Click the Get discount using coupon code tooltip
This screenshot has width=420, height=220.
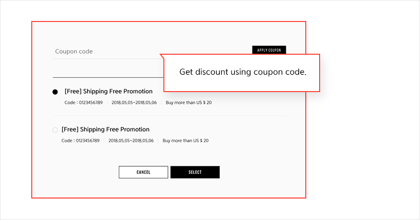coord(242,73)
